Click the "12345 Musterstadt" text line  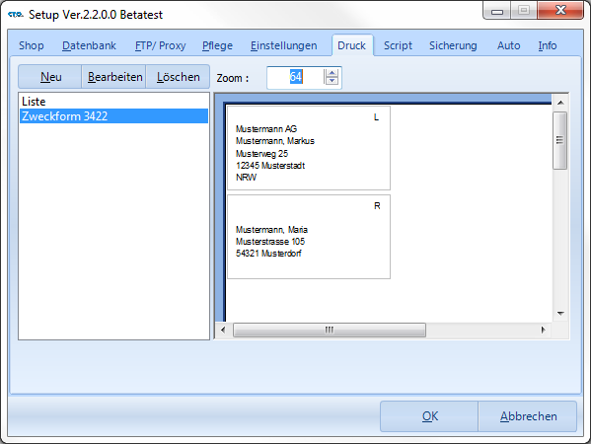(x=270, y=166)
